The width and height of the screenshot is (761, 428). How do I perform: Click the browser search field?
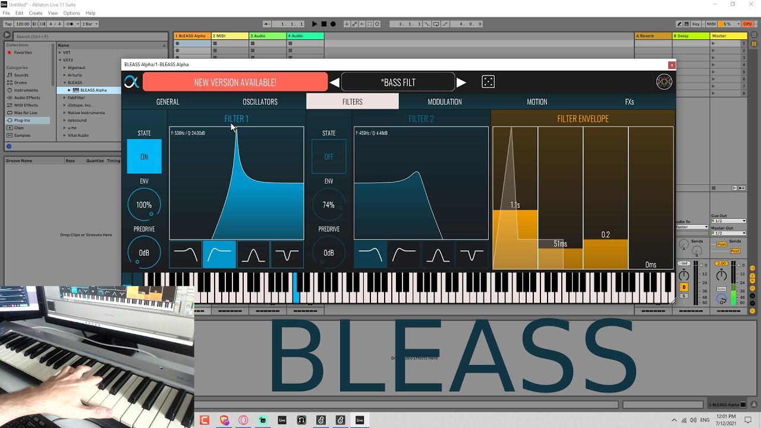point(89,36)
